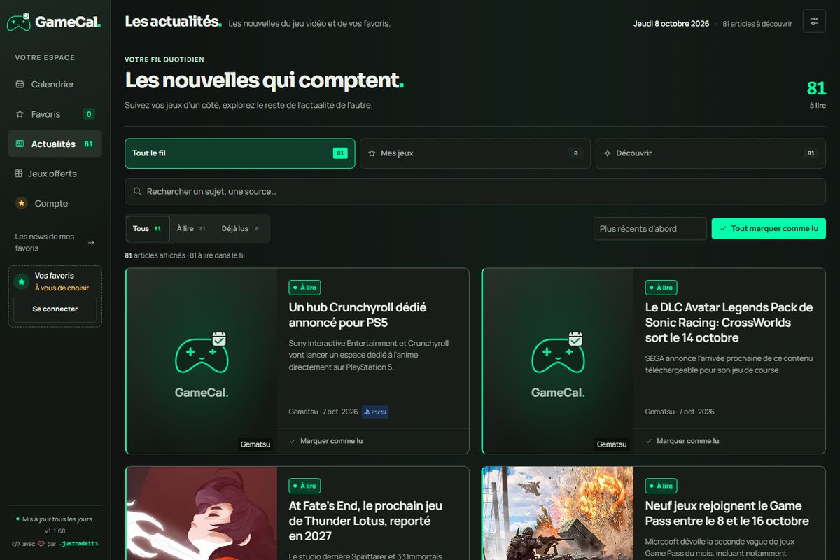
Task: Open Compte in the sidebar
Action: tap(55, 203)
